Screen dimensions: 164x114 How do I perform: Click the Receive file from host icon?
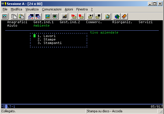coord(38,16)
